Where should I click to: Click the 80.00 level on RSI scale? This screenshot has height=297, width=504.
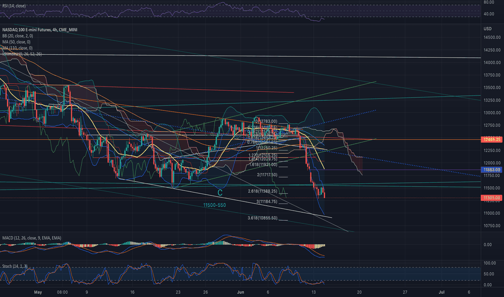coord(489,2)
